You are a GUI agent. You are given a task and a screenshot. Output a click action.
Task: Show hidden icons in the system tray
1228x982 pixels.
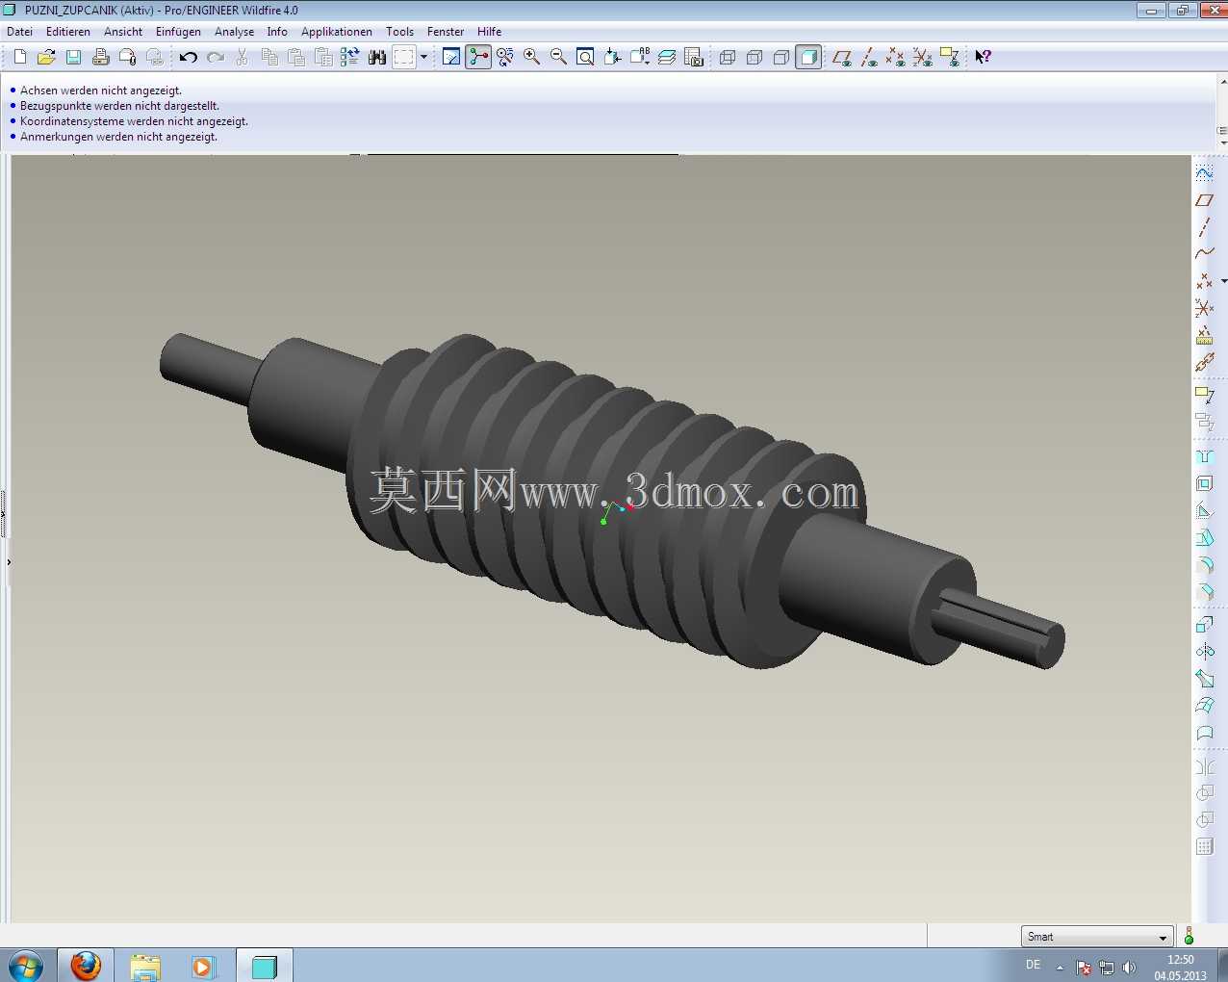[1061, 968]
